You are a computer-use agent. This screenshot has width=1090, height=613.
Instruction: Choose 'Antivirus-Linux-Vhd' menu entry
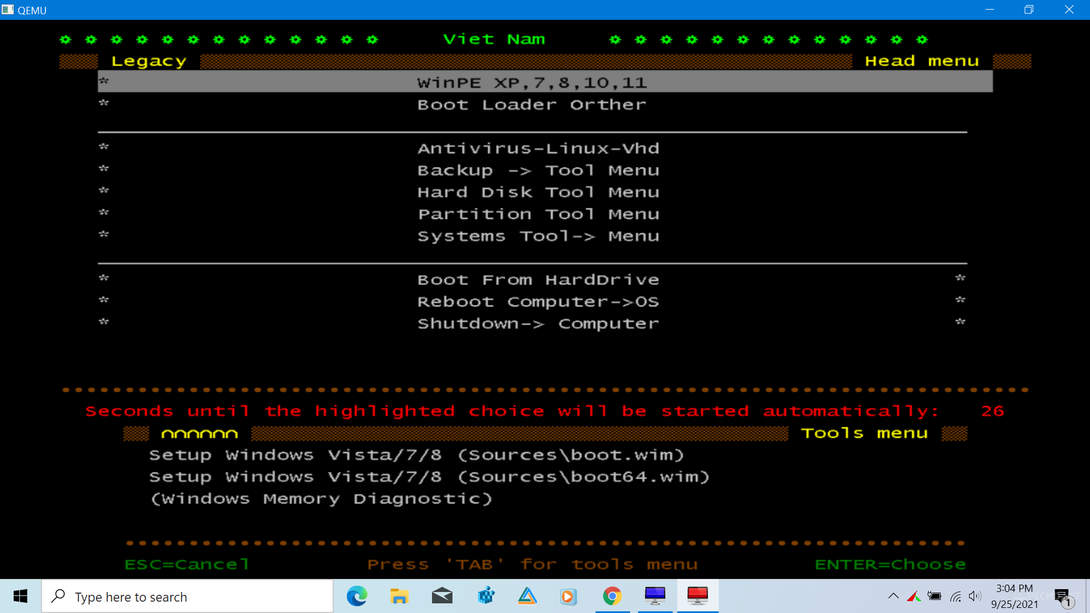click(539, 149)
